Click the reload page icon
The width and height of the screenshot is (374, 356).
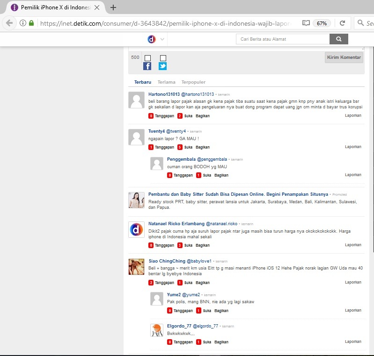point(343,23)
